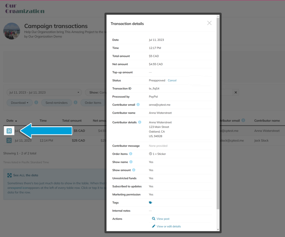285x237 pixels.
Task: Click the info icon beside Show name
Action: 131,162
